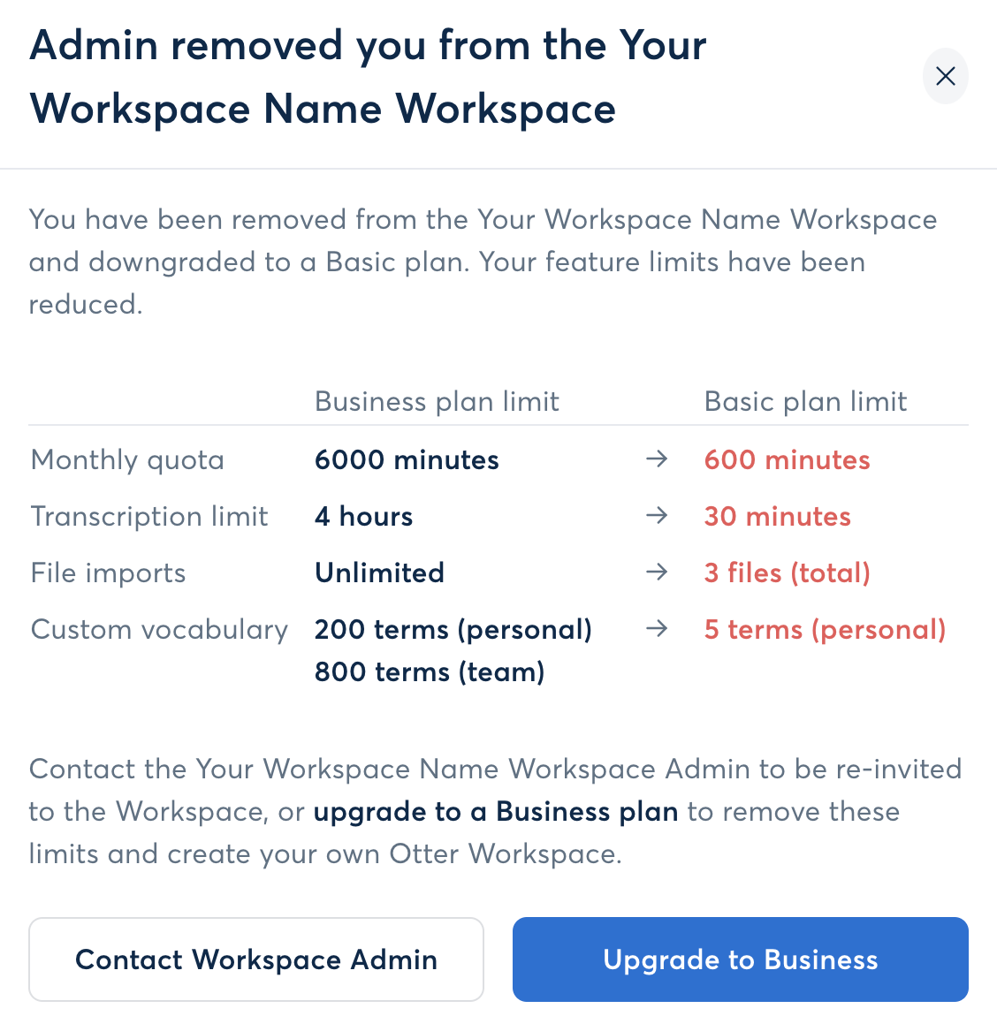Click the Business plan limit column header
Viewport: 997px width, 1016px height.
(x=437, y=401)
